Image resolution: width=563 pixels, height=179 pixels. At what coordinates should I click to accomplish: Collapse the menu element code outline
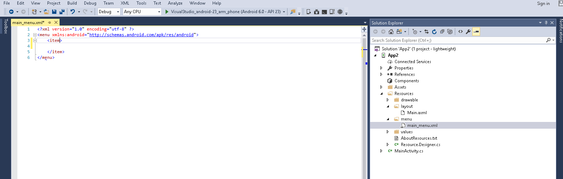click(x=35, y=35)
